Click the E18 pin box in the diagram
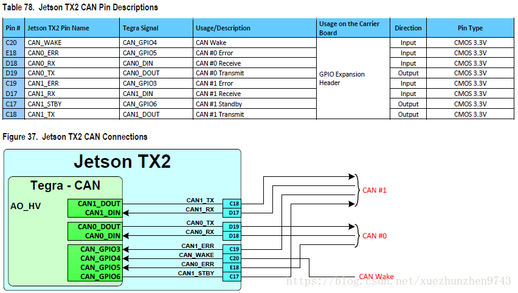Screen dimensions: 518x293 pos(232,267)
